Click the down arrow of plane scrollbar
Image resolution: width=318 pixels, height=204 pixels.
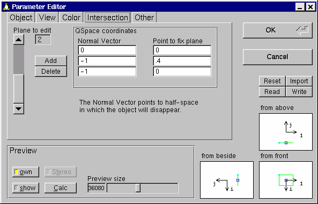[18, 109]
